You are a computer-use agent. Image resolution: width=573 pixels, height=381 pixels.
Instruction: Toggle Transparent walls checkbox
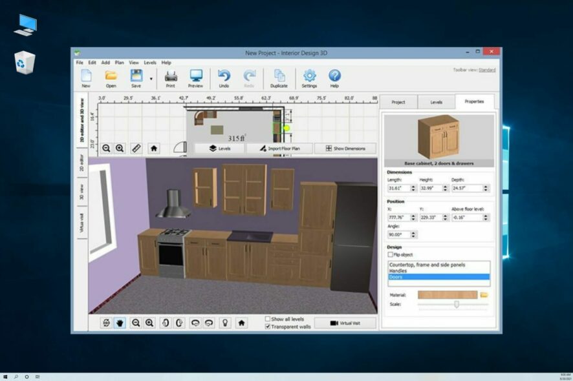(x=268, y=327)
